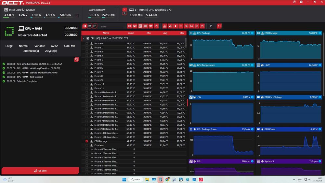The height and width of the screenshot is (183, 325).
Task: Open OCCT app icon in taskbar
Action: [201, 179]
